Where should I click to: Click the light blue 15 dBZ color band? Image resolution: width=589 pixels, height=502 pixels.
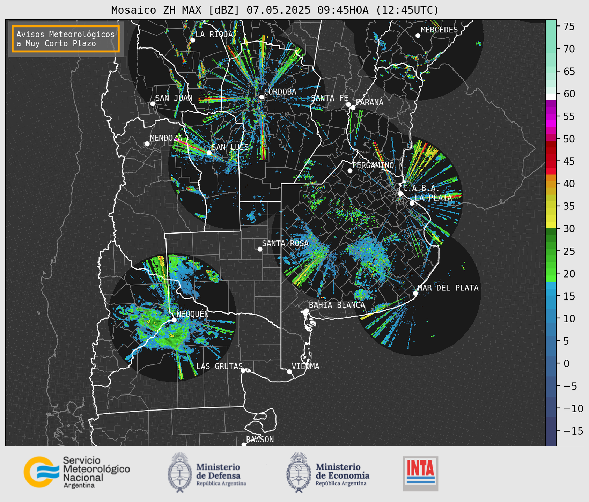[x=551, y=292]
